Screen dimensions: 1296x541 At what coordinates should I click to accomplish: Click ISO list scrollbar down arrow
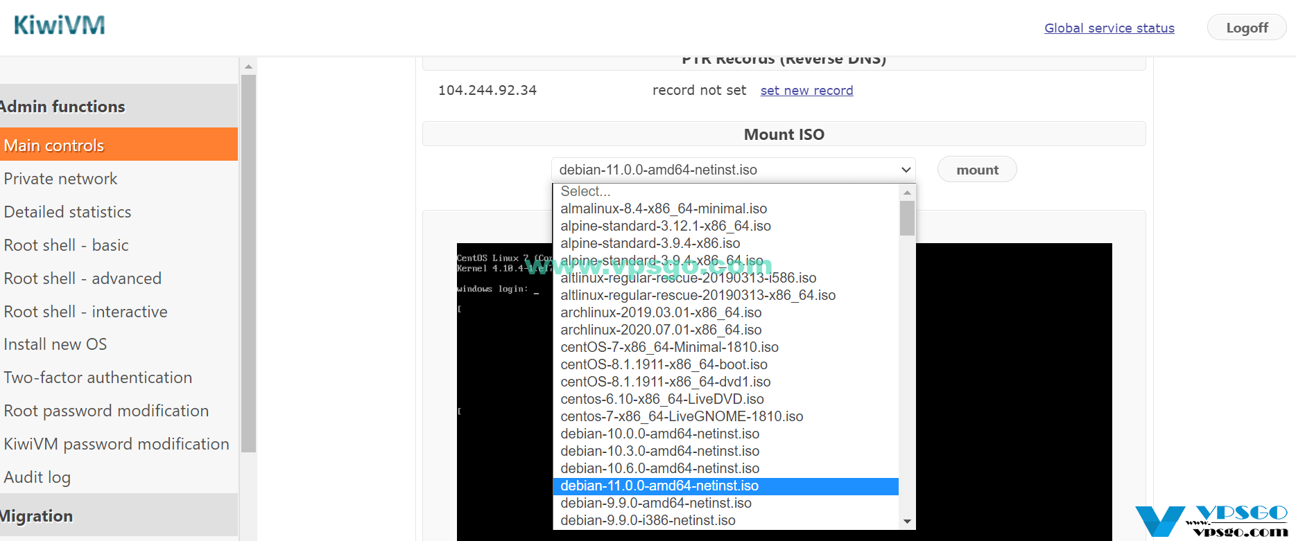click(907, 521)
